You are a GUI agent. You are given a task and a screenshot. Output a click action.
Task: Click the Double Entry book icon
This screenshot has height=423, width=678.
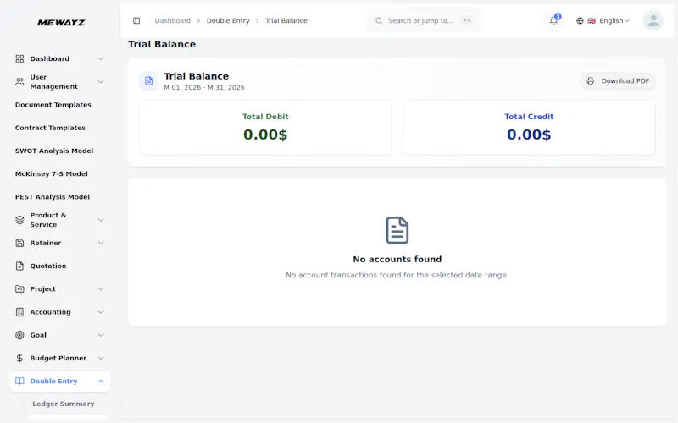pos(19,382)
